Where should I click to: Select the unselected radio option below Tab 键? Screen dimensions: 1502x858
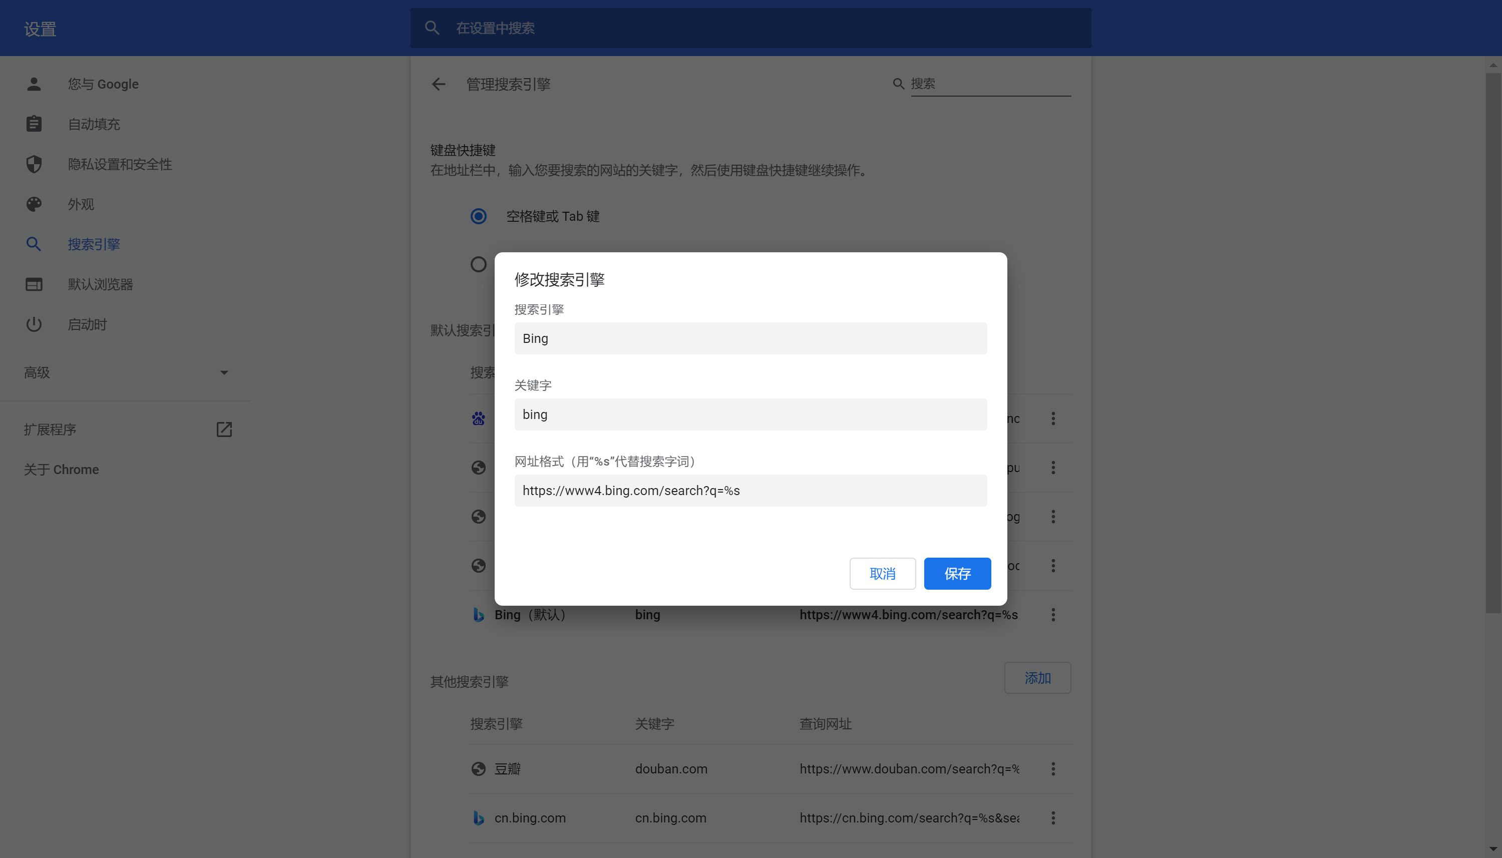479,264
